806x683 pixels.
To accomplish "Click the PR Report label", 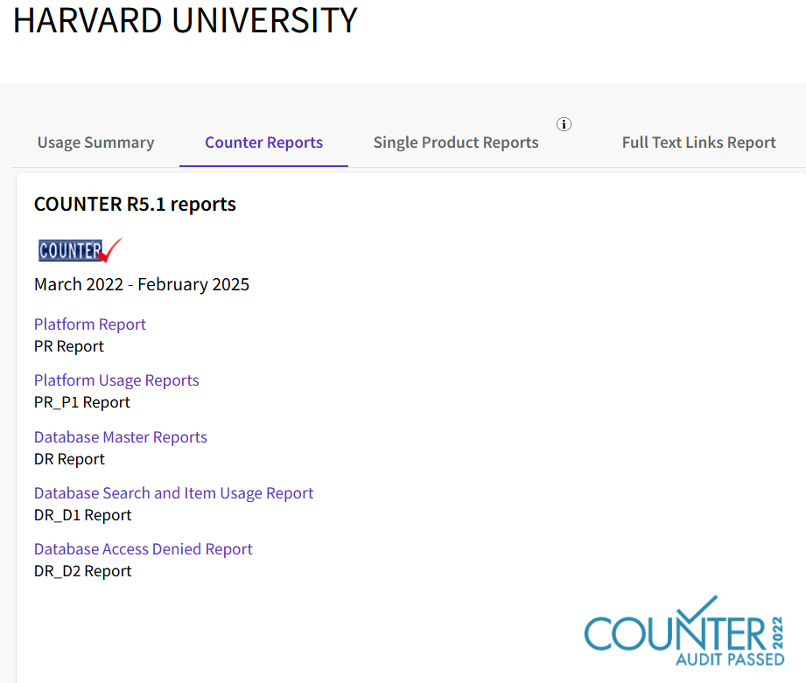I will pos(69,346).
